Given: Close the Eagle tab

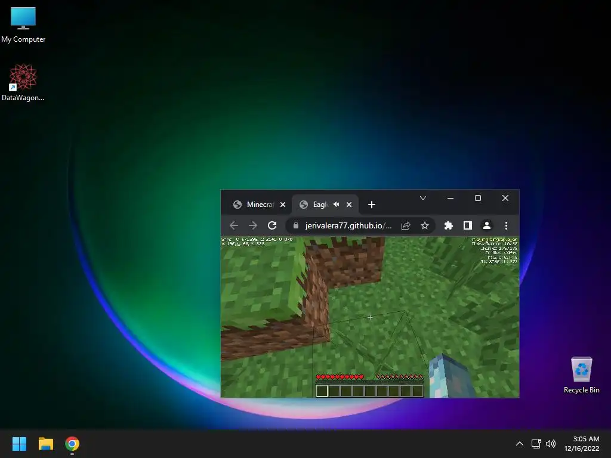Looking at the screenshot, I should pyautogui.click(x=349, y=205).
